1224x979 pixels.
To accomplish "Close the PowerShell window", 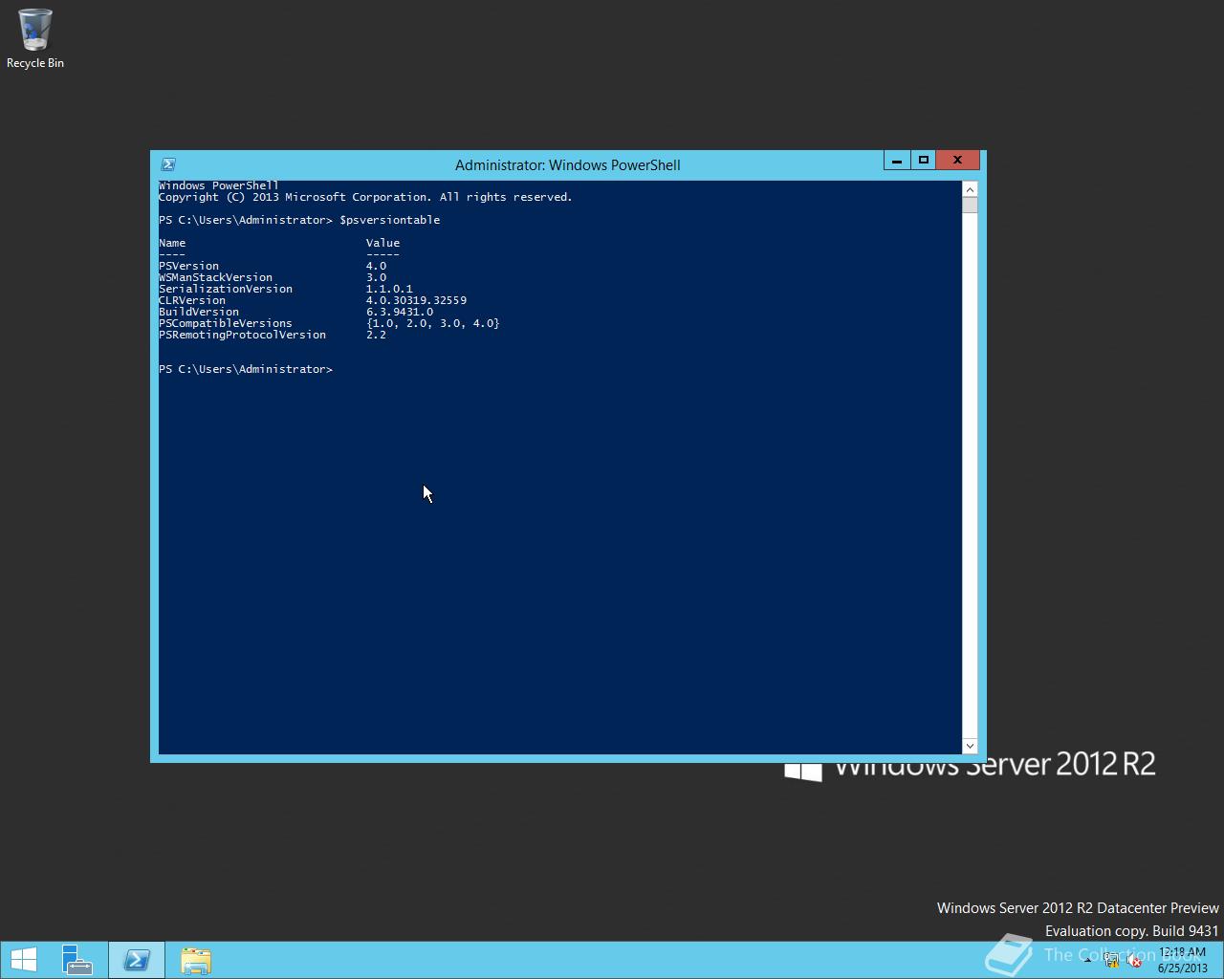I will coord(957,161).
